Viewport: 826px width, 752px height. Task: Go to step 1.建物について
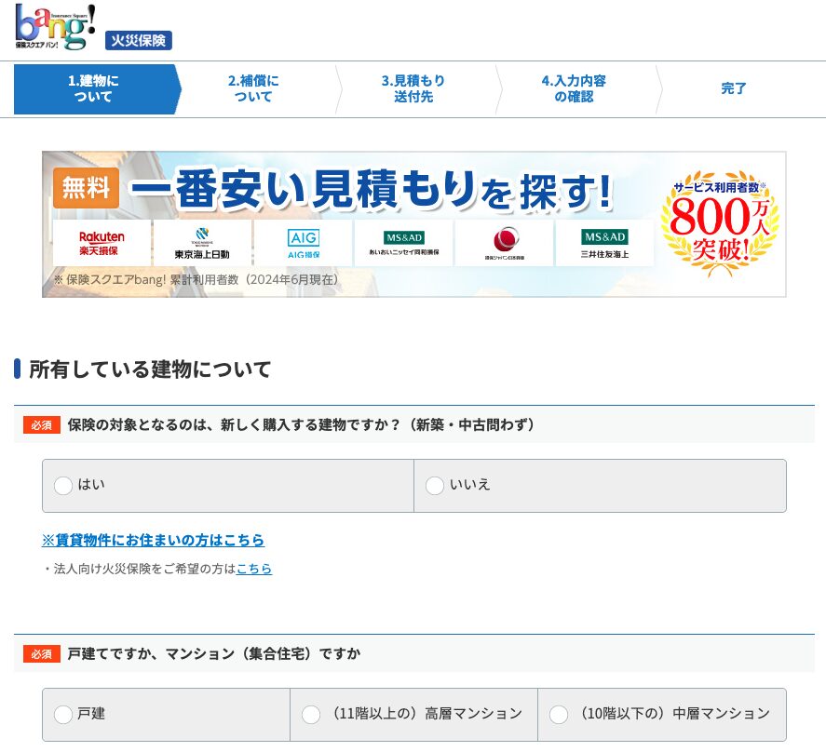(x=94, y=89)
